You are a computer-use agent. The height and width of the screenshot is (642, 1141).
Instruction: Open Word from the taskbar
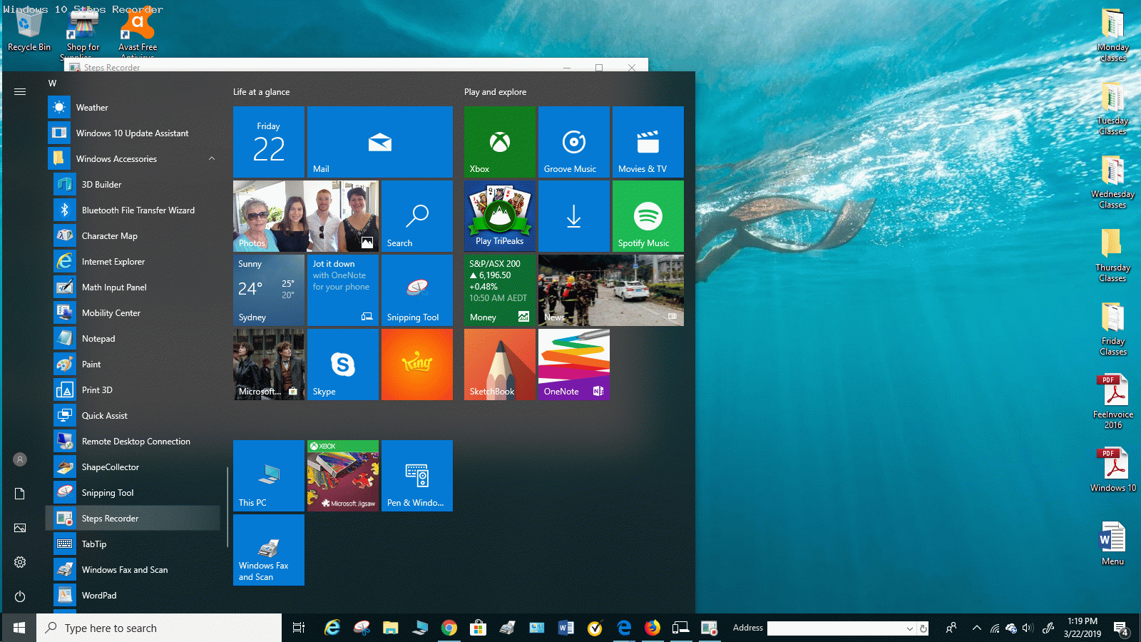click(x=566, y=628)
